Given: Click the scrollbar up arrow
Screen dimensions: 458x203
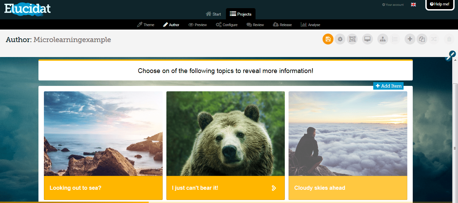Looking at the screenshot, I should (x=455, y=59).
